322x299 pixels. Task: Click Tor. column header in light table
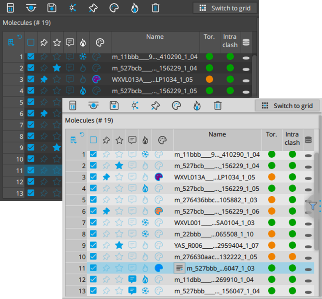pos(272,140)
